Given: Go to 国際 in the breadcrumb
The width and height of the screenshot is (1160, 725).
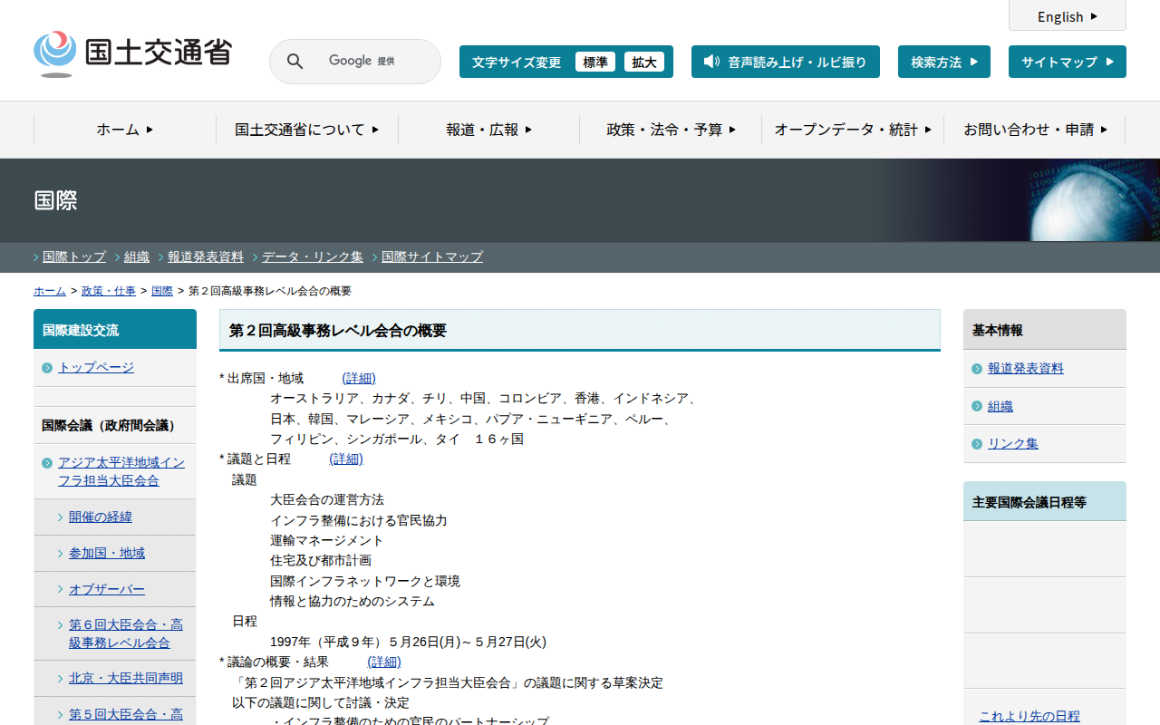Looking at the screenshot, I should tap(162, 291).
